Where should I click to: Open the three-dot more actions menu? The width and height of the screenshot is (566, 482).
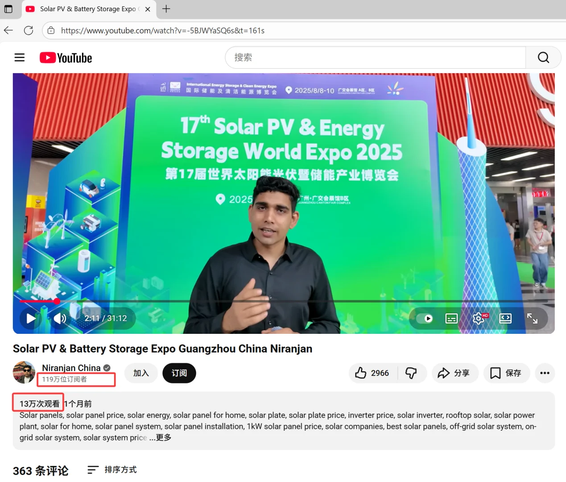tap(545, 373)
